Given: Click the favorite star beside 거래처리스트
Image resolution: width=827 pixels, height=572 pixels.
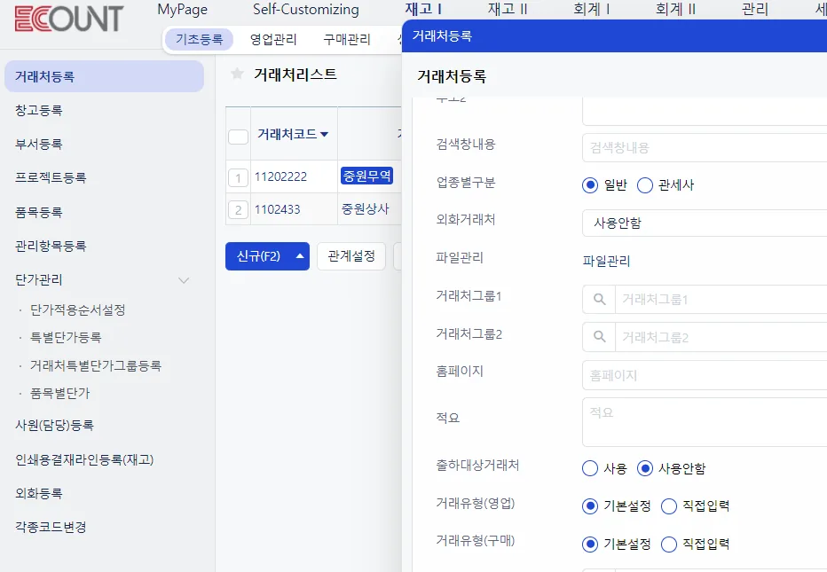Looking at the screenshot, I should coord(237,74).
